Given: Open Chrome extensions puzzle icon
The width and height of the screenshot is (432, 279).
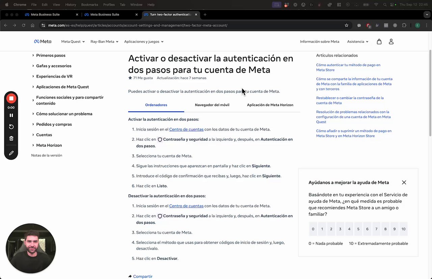Looking at the screenshot, I should pyautogui.click(x=404, y=25).
